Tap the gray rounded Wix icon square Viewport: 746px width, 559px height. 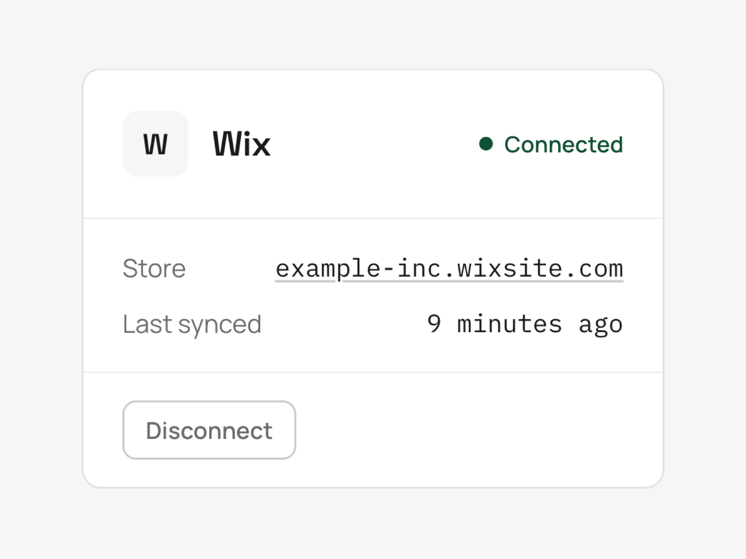(155, 143)
